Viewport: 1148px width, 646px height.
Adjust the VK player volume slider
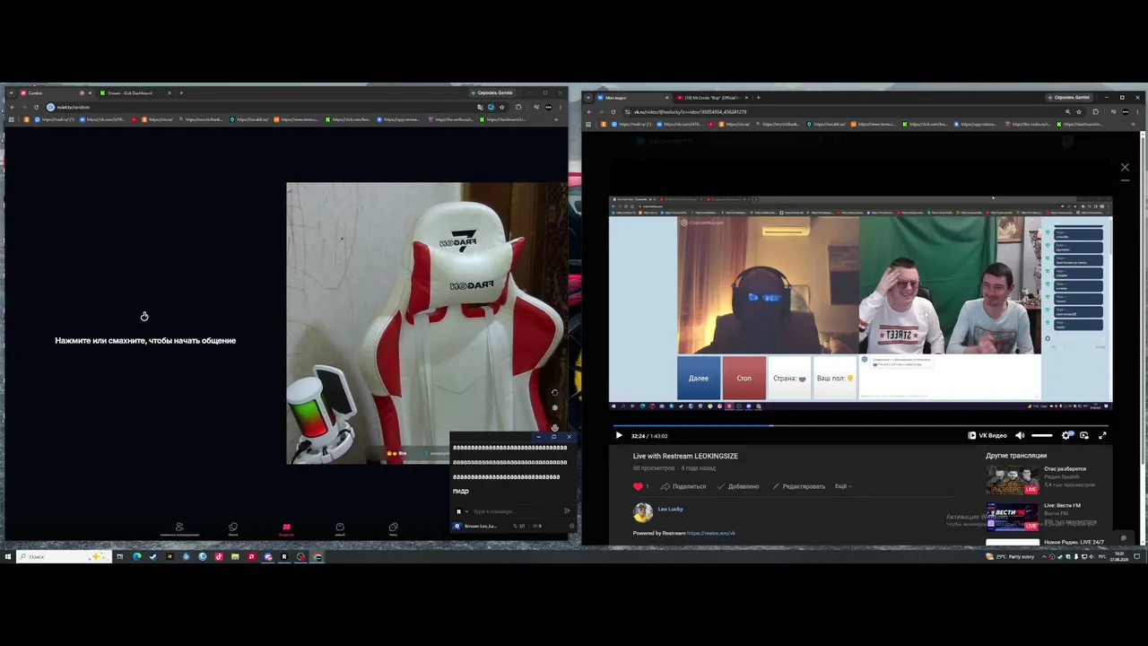[x=1041, y=435]
